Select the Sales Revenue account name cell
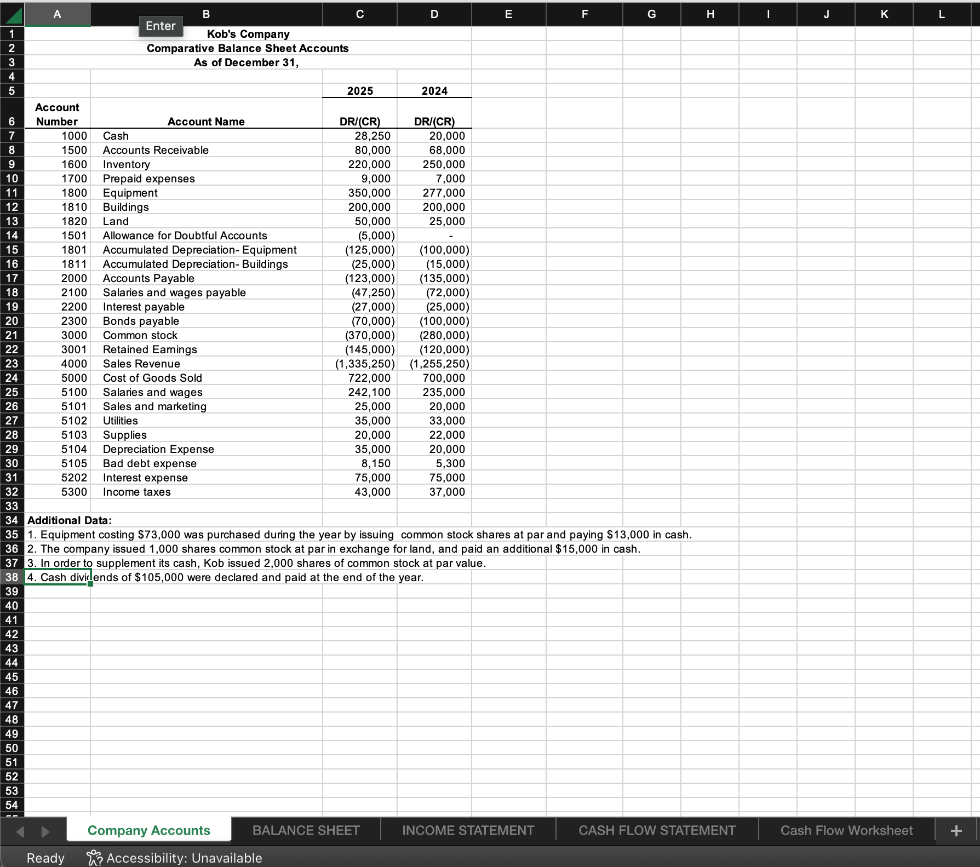 [205, 363]
